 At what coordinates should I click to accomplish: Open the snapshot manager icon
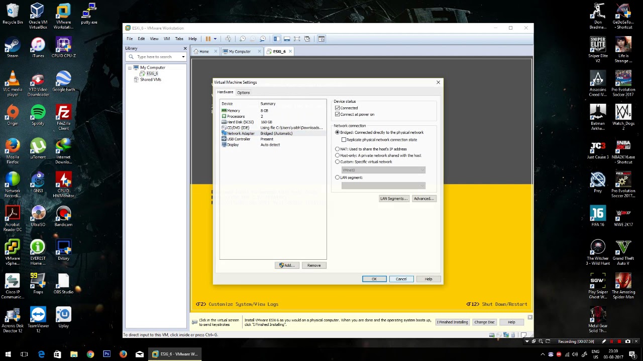coord(263,39)
